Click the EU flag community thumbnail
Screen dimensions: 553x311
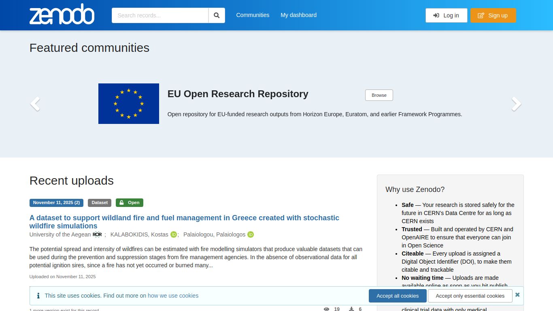click(x=129, y=104)
